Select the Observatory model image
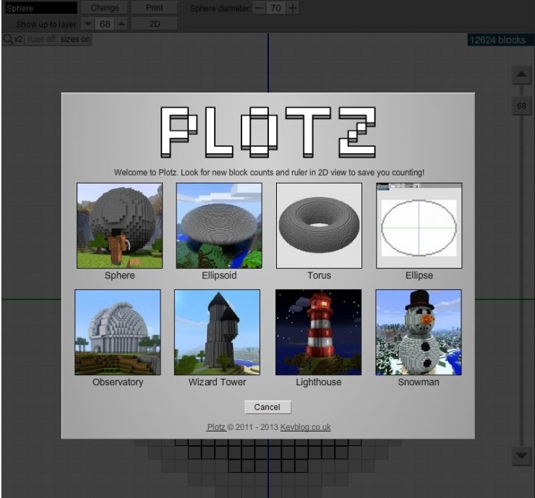 click(118, 332)
